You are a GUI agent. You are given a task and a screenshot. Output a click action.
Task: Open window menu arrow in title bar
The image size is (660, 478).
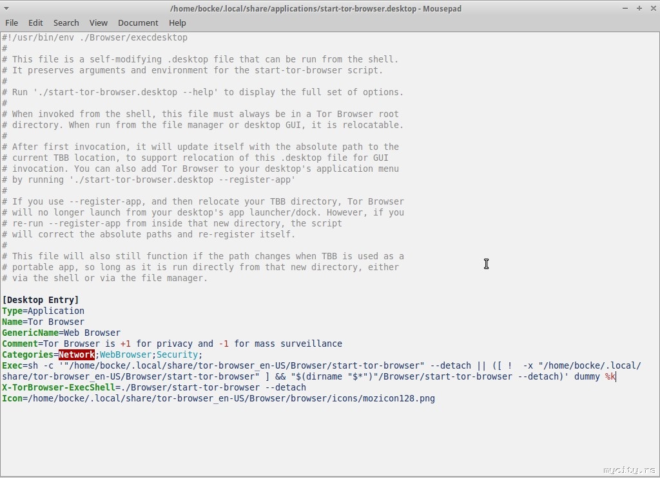point(6,8)
